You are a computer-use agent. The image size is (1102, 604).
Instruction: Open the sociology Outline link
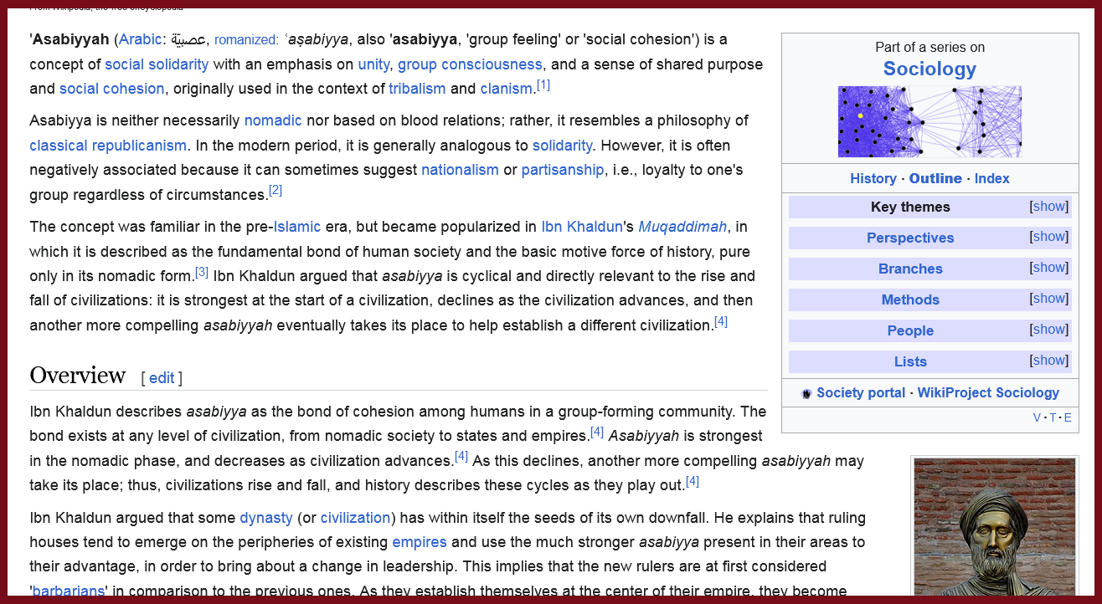(935, 178)
